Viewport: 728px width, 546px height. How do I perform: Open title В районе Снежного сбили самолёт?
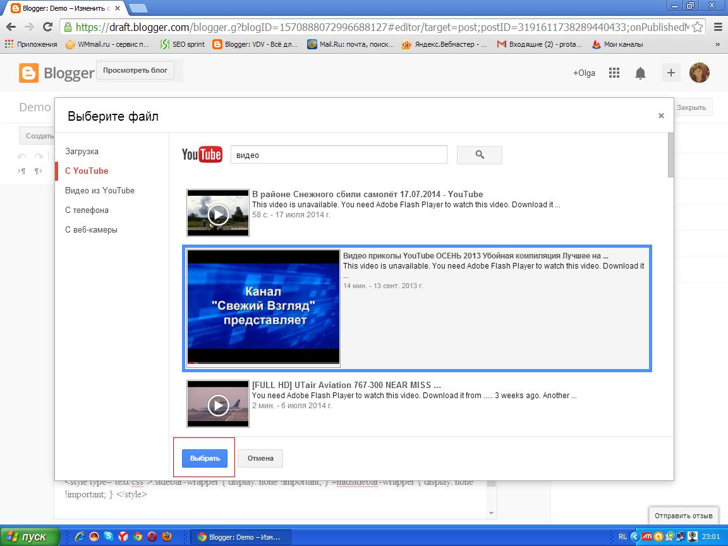coord(367,194)
